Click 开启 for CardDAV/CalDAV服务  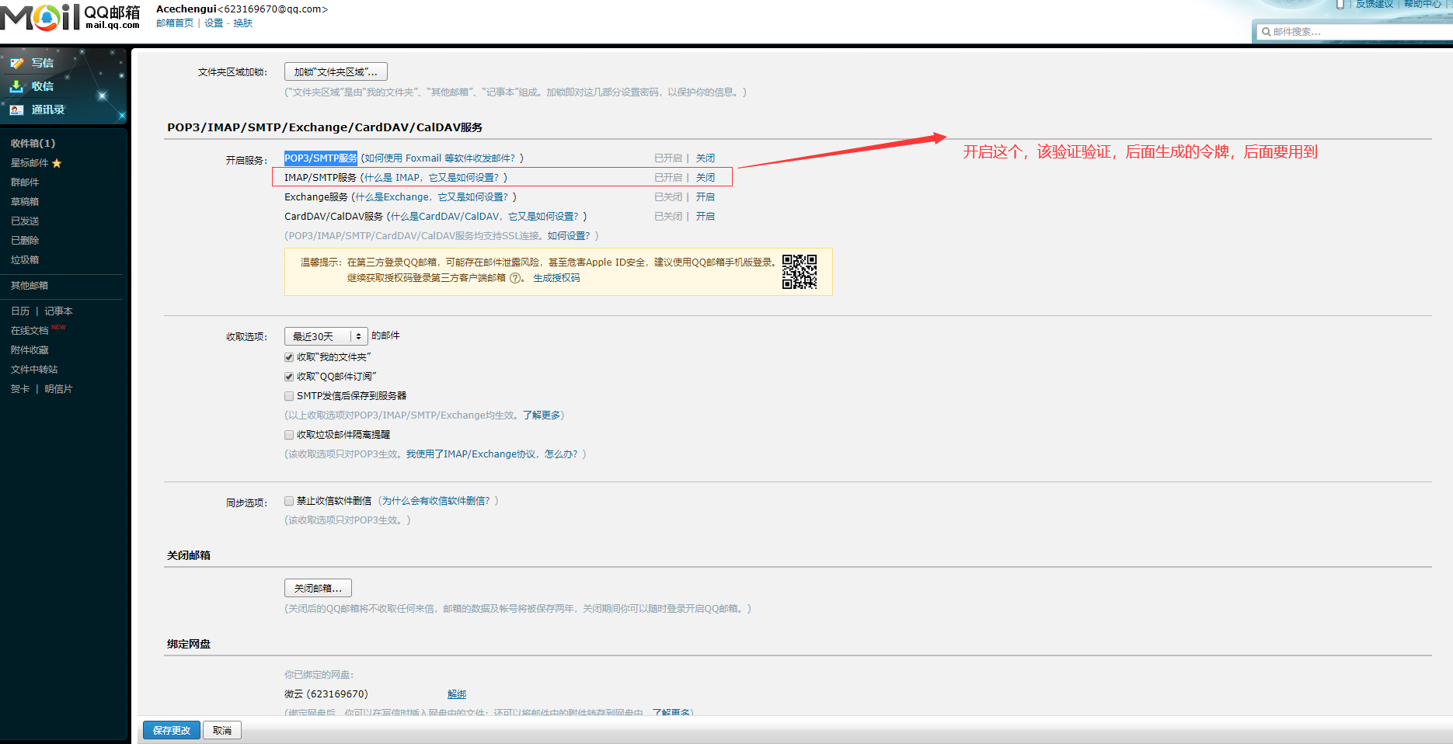706,217
